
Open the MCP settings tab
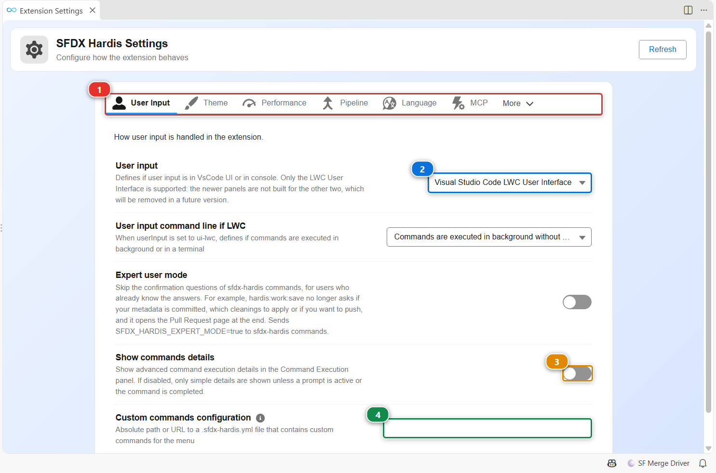tap(470, 103)
